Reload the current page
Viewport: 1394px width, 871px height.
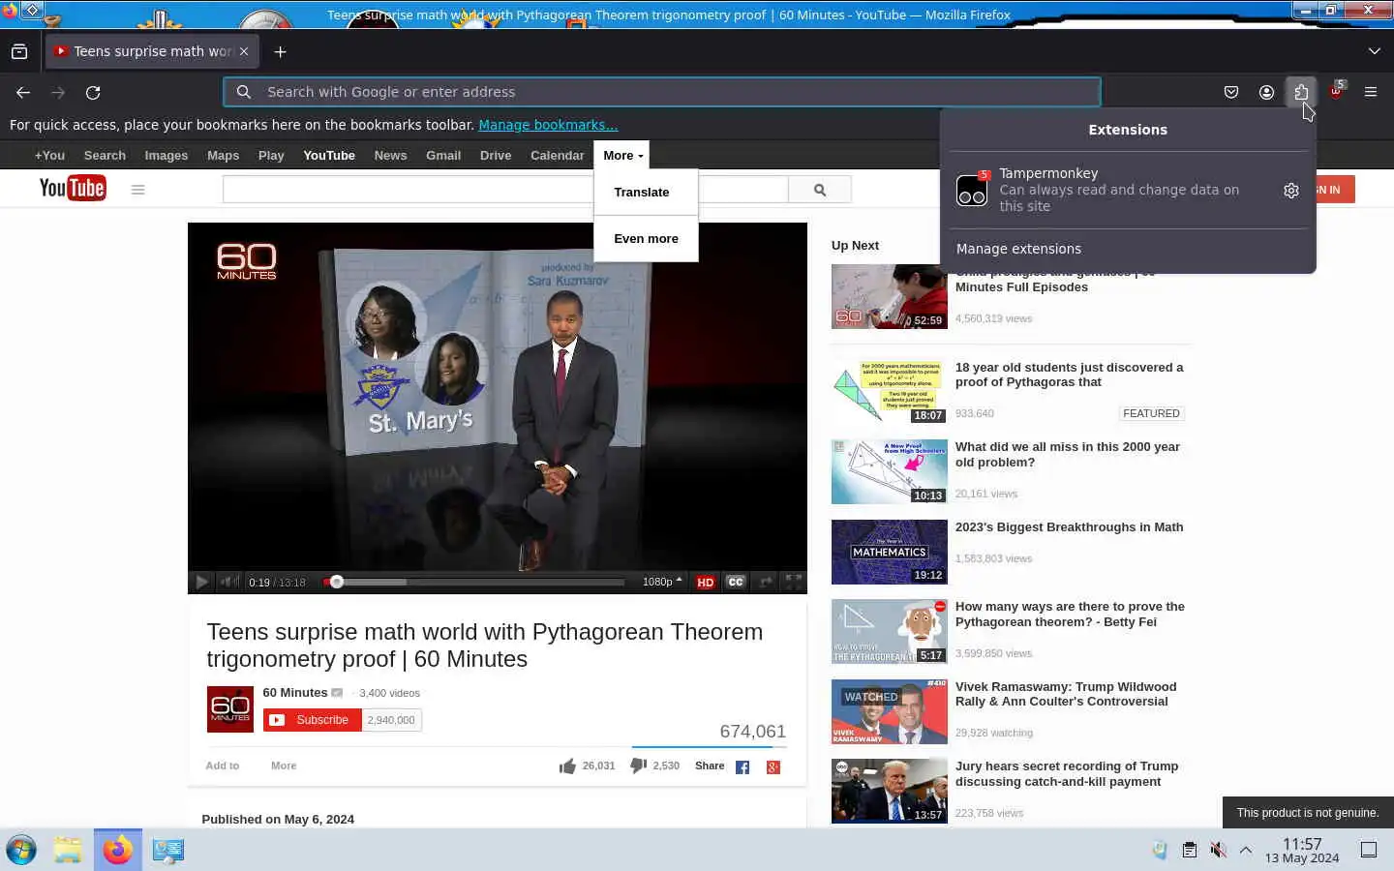[x=93, y=92]
